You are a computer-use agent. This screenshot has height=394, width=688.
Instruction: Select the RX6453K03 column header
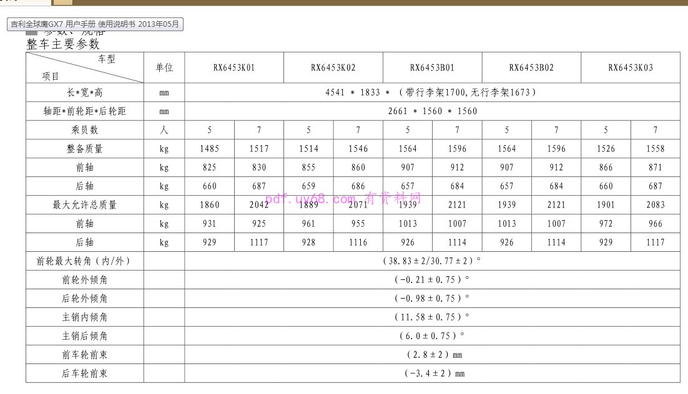pos(631,67)
